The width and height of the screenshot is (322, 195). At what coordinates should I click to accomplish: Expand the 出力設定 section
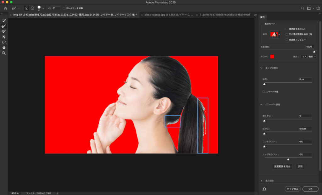[x=261, y=181]
